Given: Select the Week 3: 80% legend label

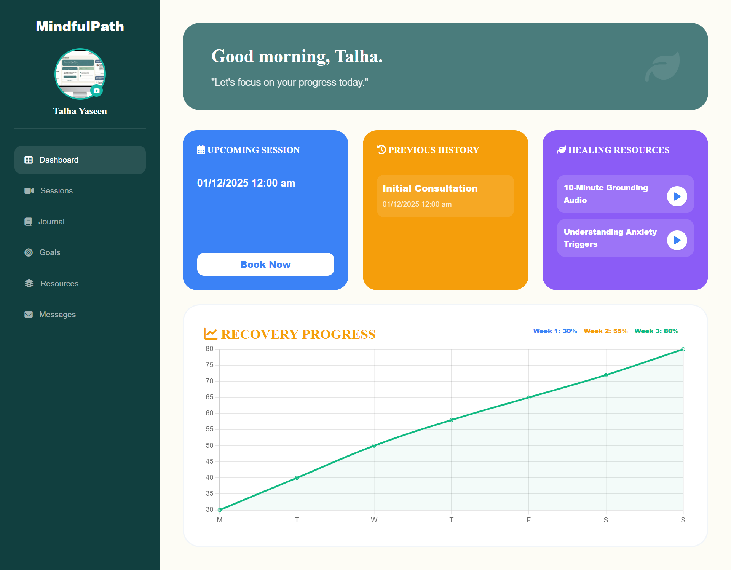Looking at the screenshot, I should tap(656, 331).
